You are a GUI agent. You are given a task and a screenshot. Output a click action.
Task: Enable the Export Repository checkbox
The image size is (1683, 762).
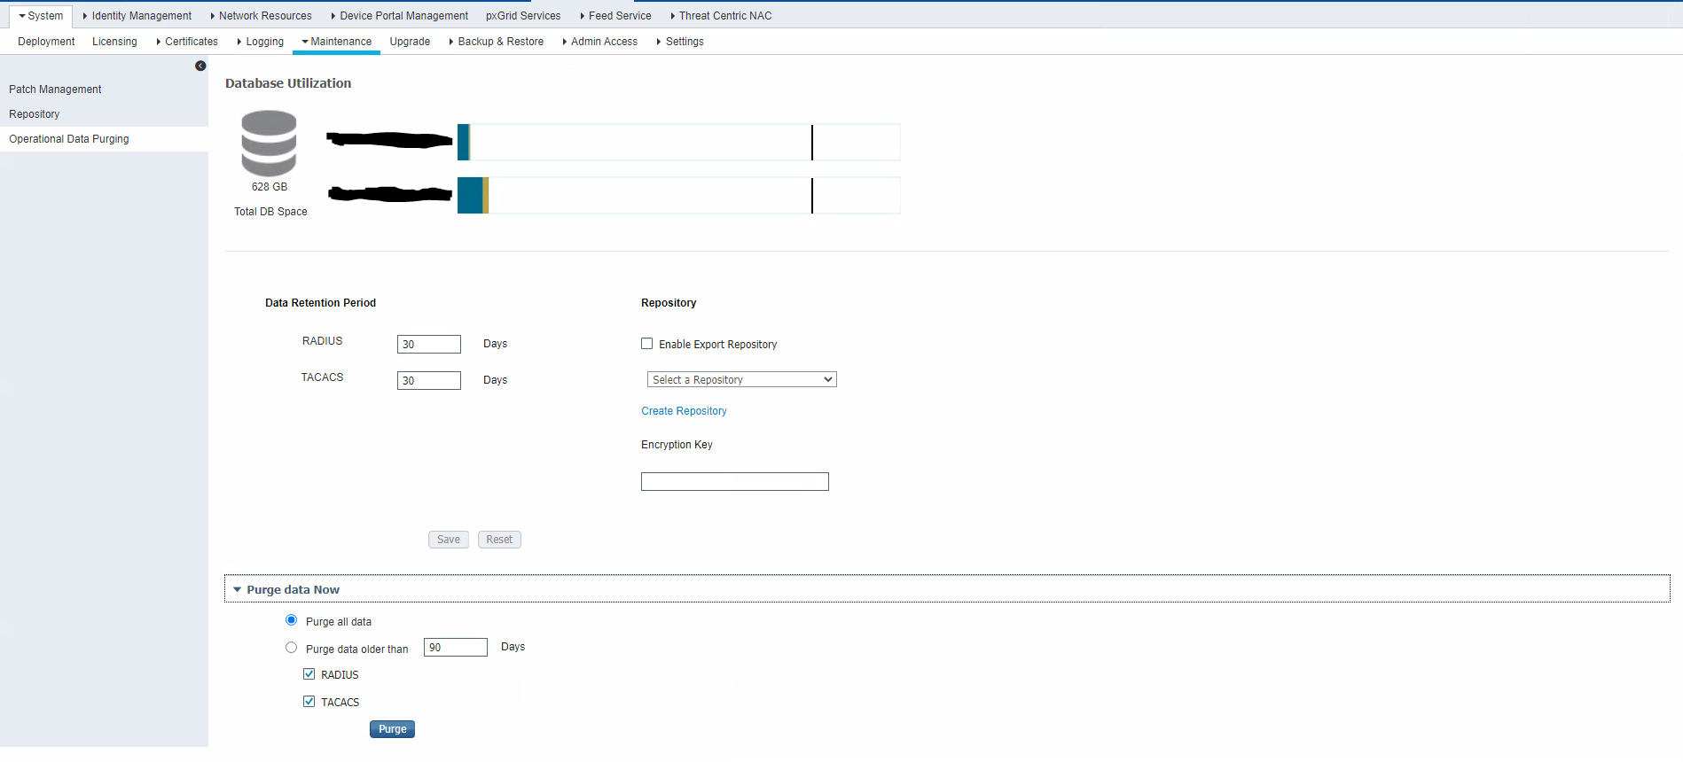647,344
